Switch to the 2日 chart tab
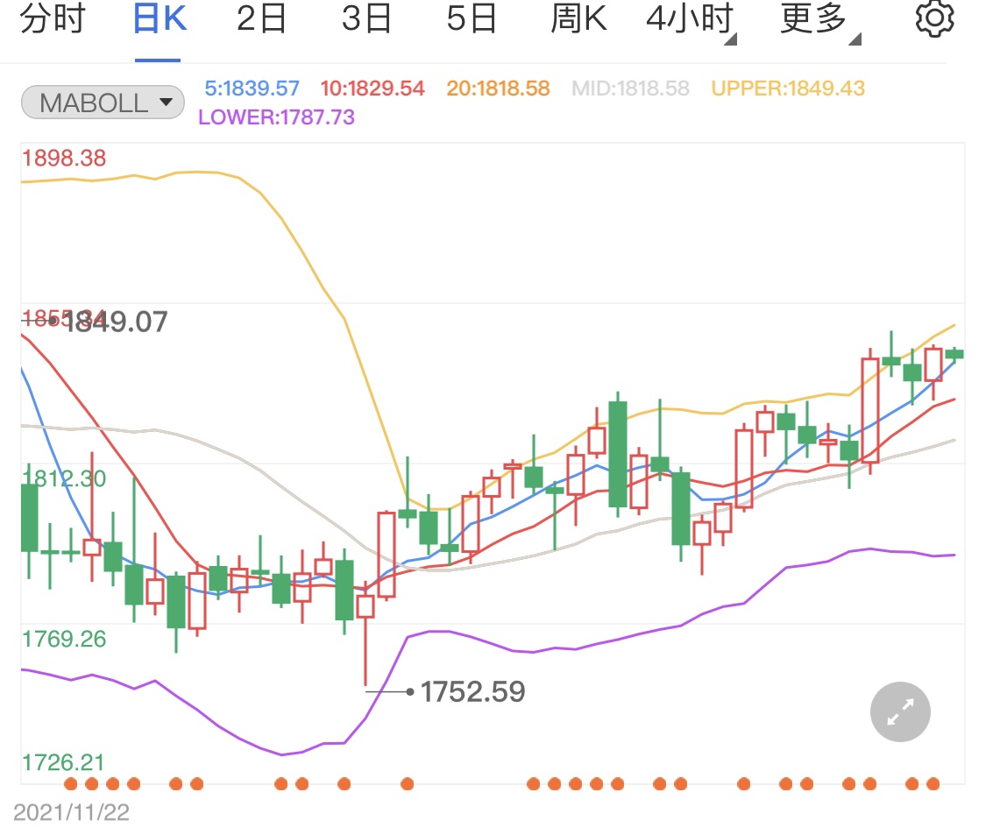The height and width of the screenshot is (828, 986). coord(261,19)
